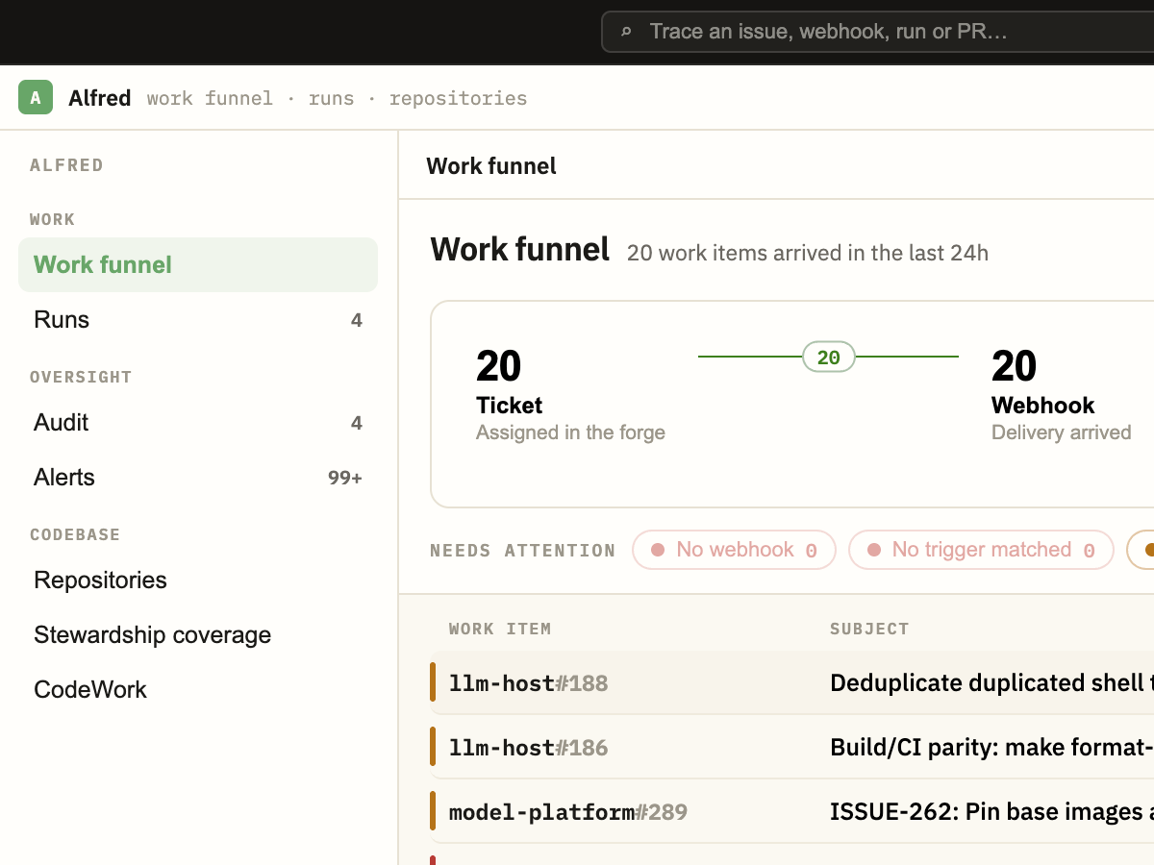
Task: Open work item model-platform#289
Action: 568,812
